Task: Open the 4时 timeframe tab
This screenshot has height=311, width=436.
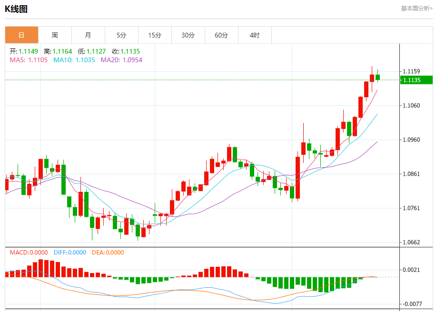Action: click(x=255, y=35)
